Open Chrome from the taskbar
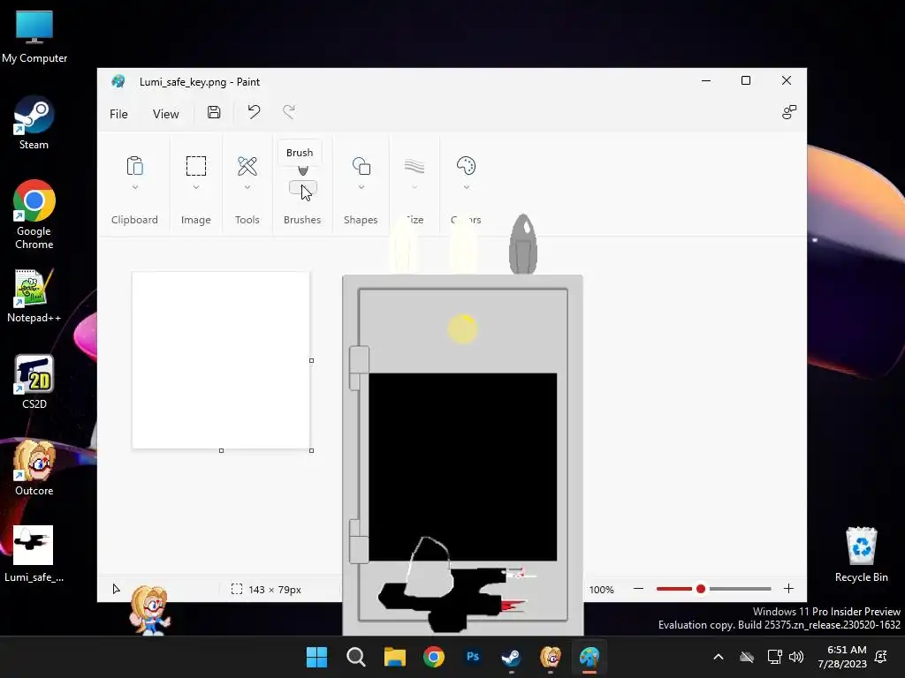This screenshot has width=905, height=678. 433,657
